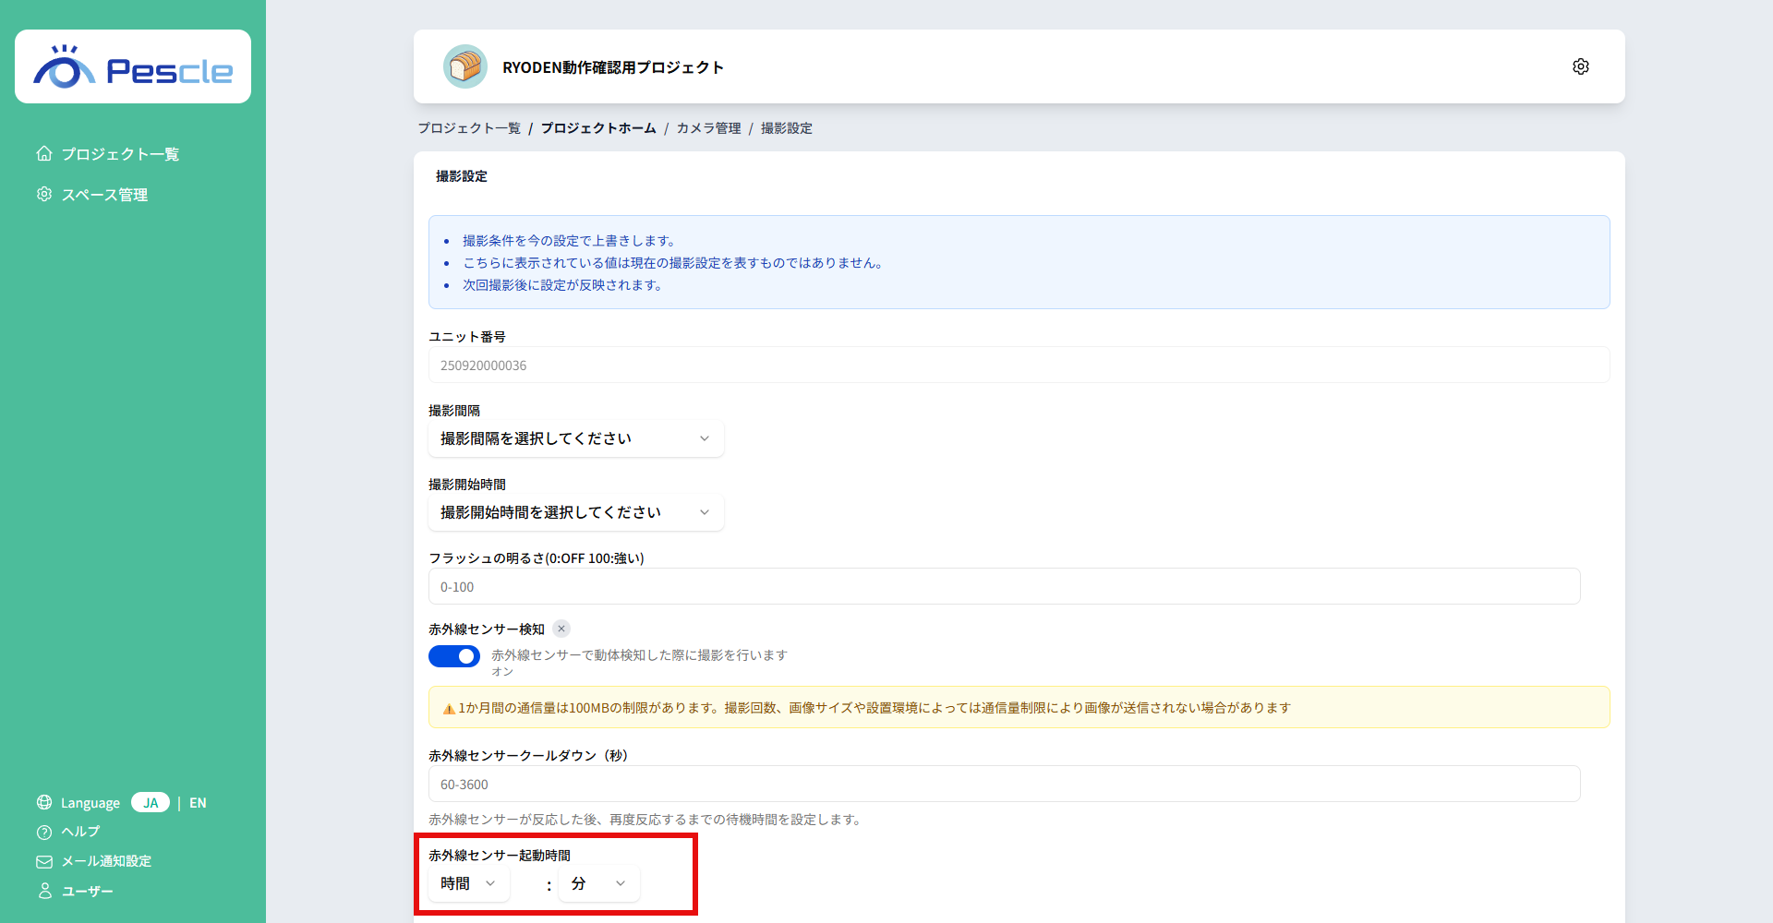
Task: Open メール通知設定 in sidebar
Action: pyautogui.click(x=106, y=861)
